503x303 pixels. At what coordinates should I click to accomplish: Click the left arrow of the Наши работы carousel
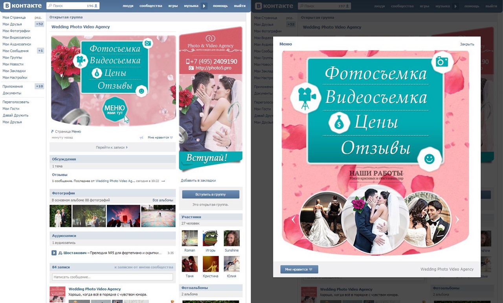pos(293,220)
